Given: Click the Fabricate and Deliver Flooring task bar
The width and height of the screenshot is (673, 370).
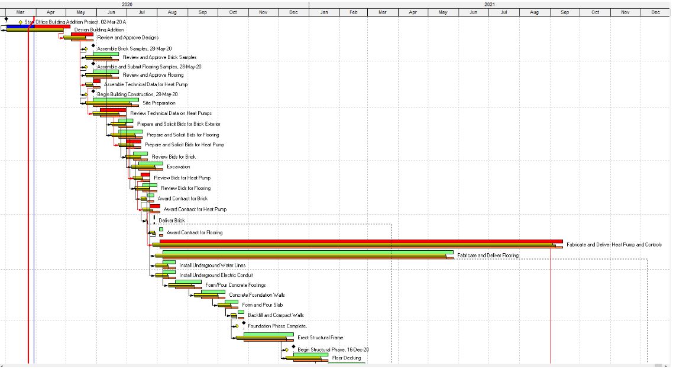Looking at the screenshot, I should click(296, 254).
